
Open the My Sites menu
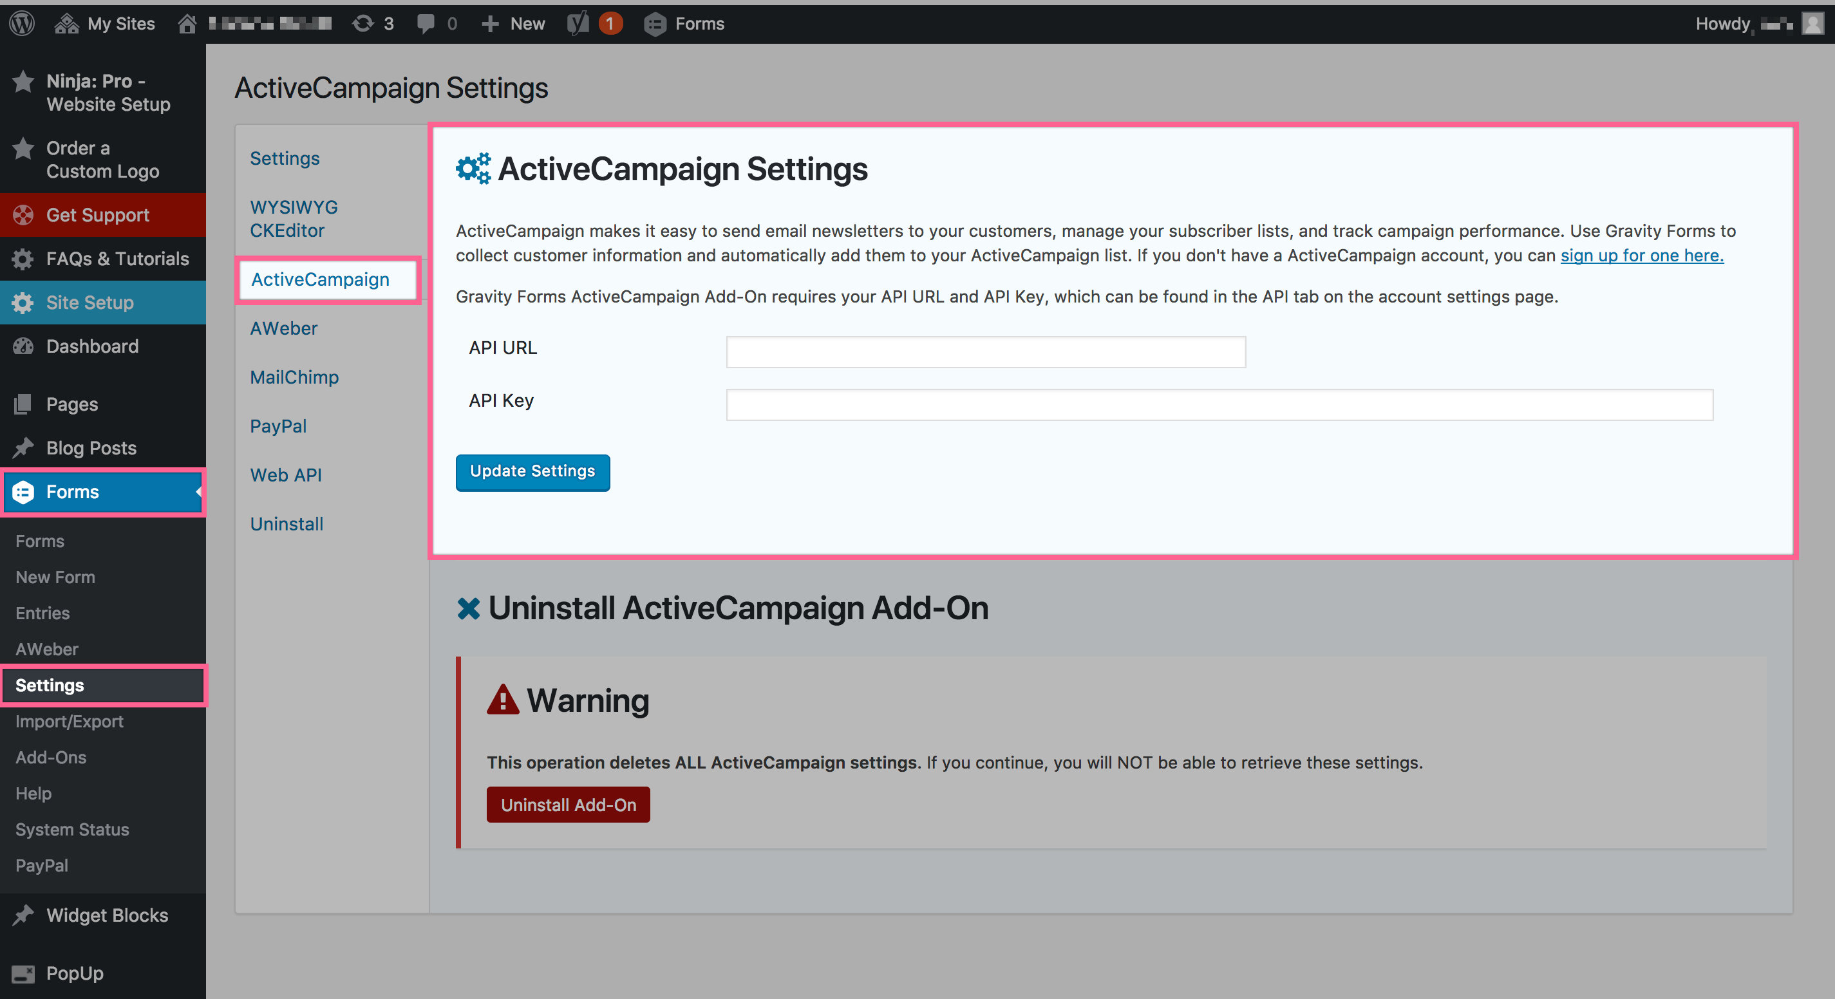click(x=106, y=24)
